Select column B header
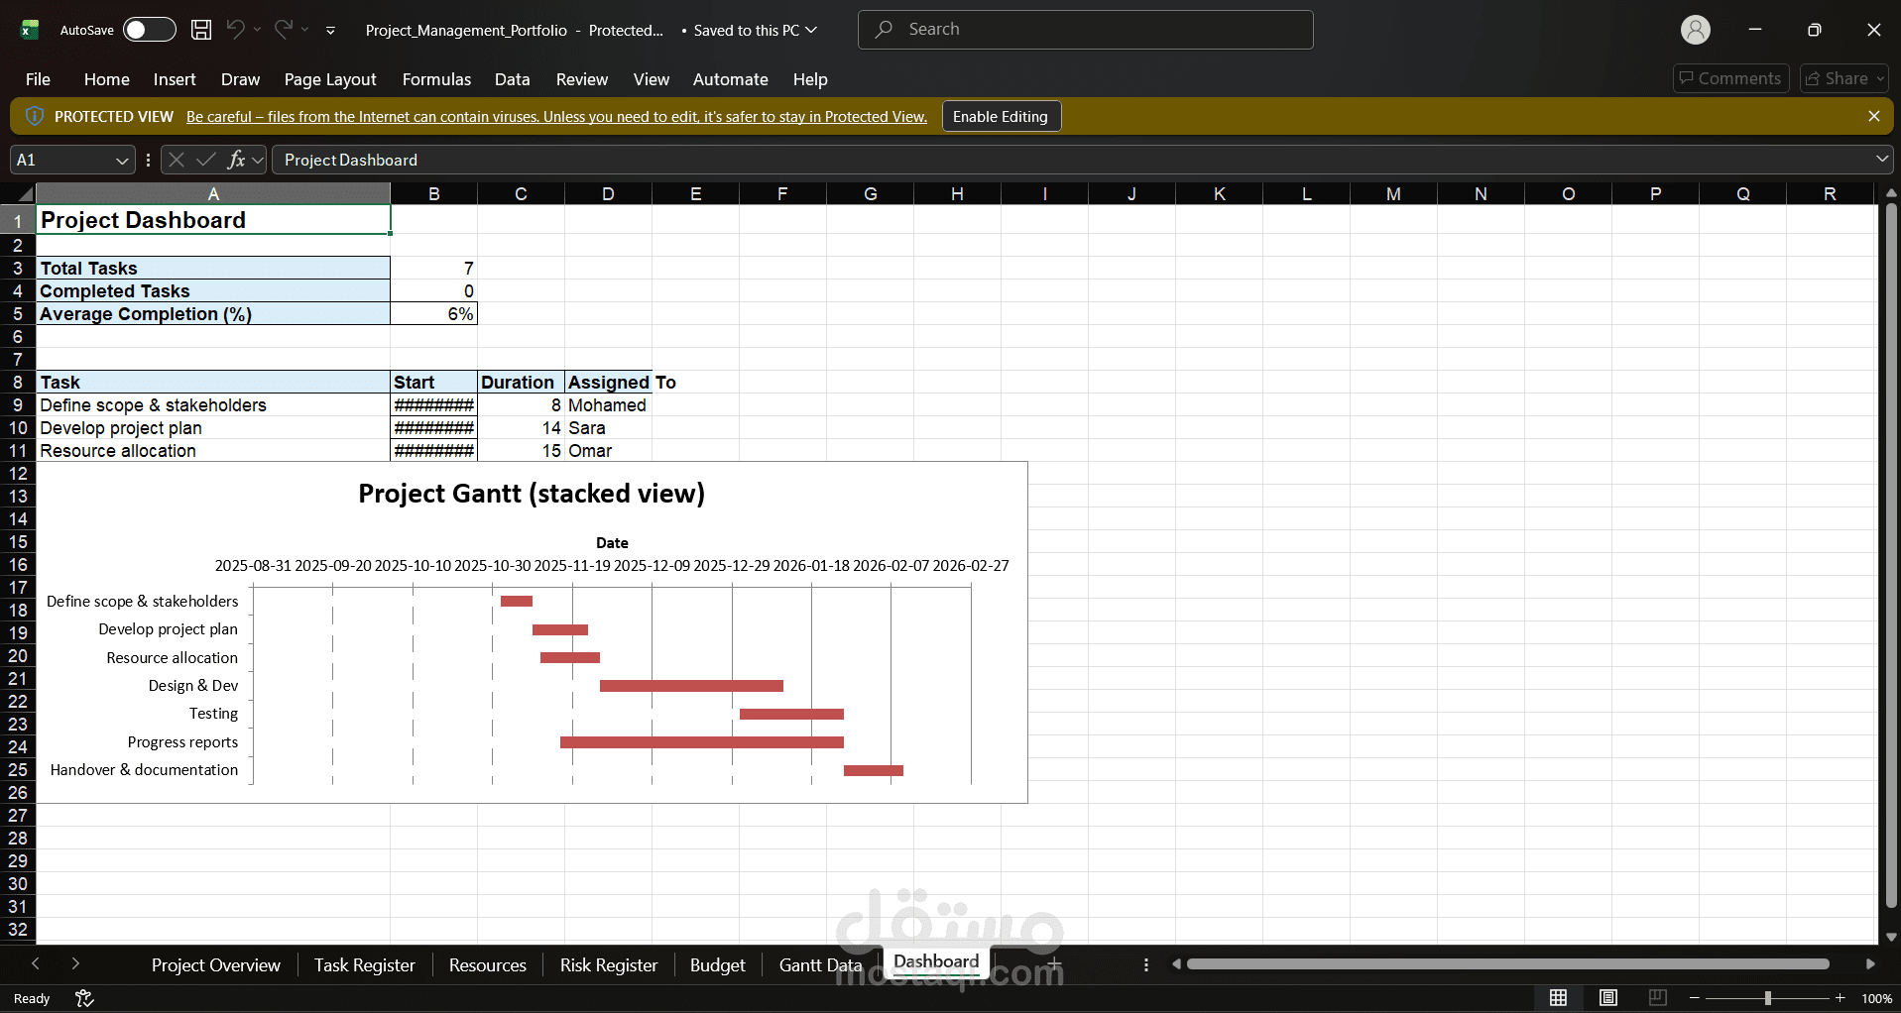This screenshot has width=1901, height=1013. pos(433,193)
